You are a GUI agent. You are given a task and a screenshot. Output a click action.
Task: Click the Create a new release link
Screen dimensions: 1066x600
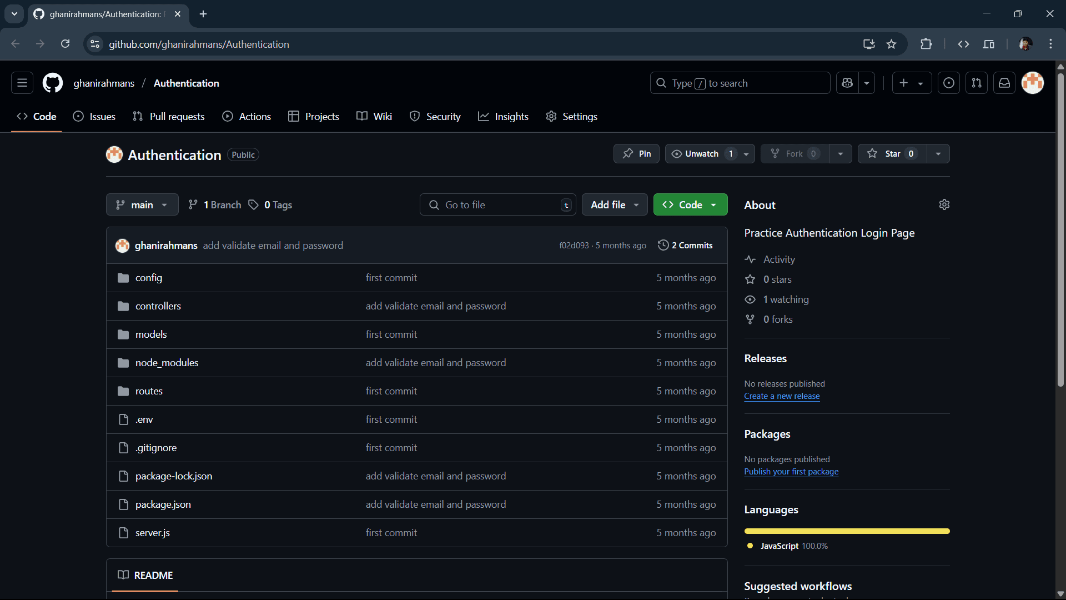[x=782, y=396]
